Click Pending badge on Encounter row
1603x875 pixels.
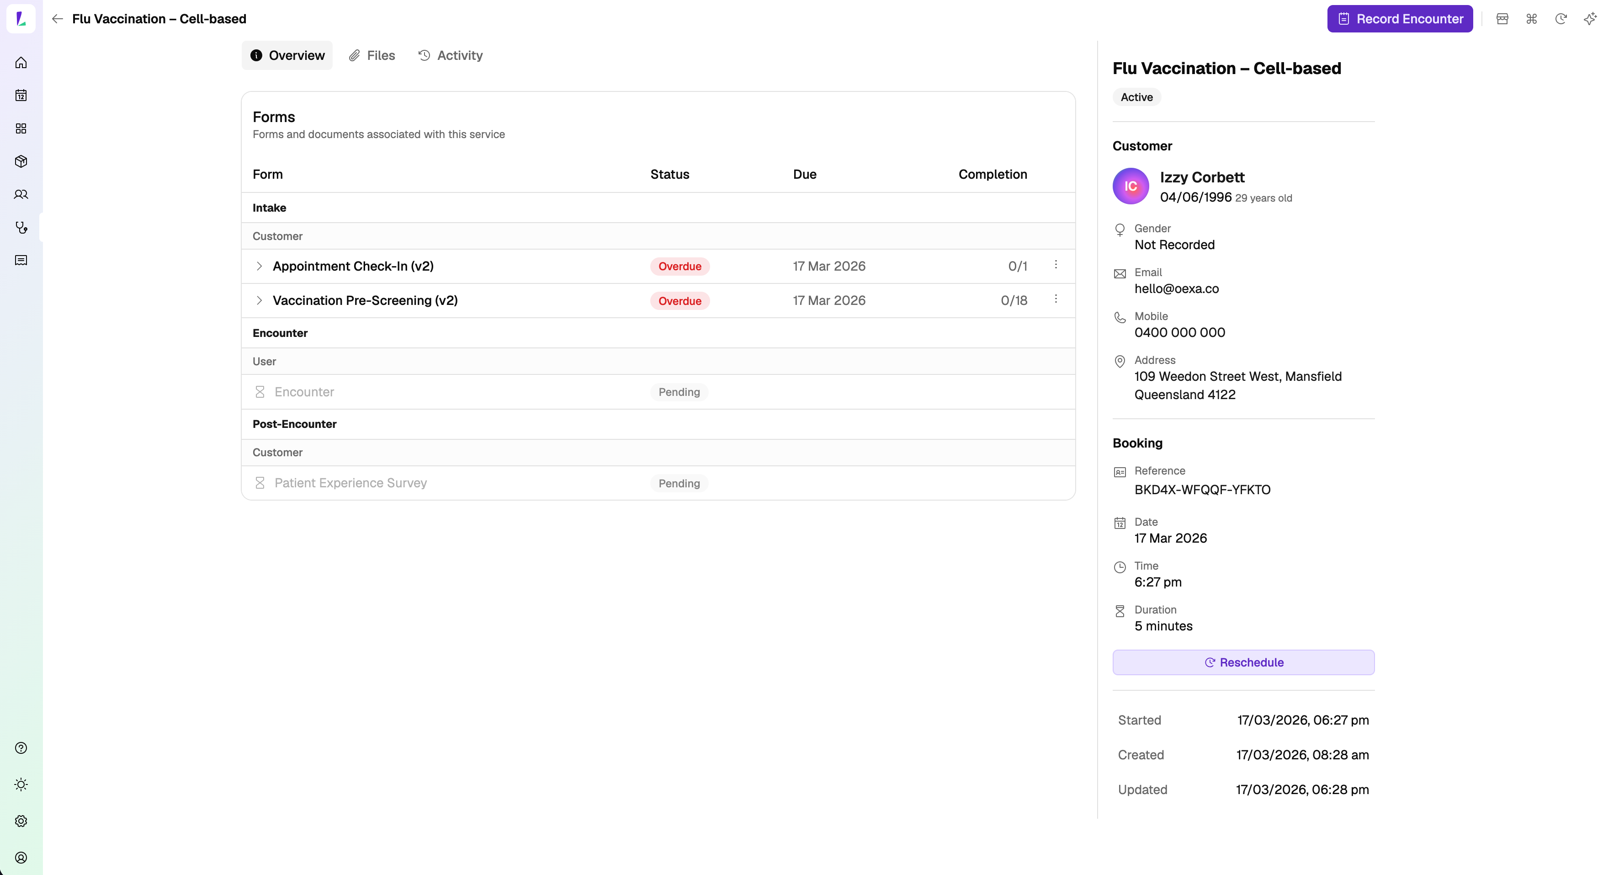click(x=679, y=392)
